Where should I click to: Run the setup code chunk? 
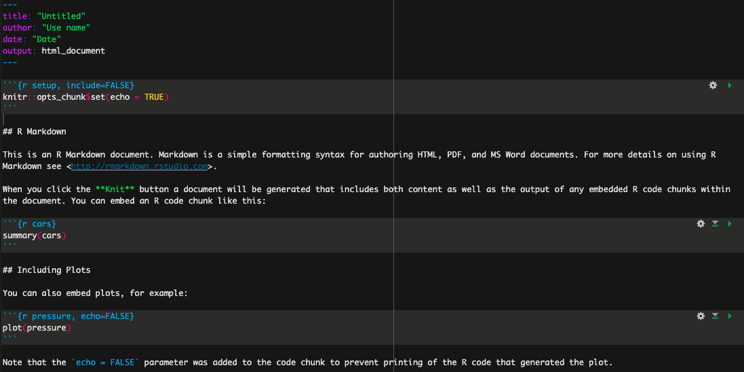729,86
